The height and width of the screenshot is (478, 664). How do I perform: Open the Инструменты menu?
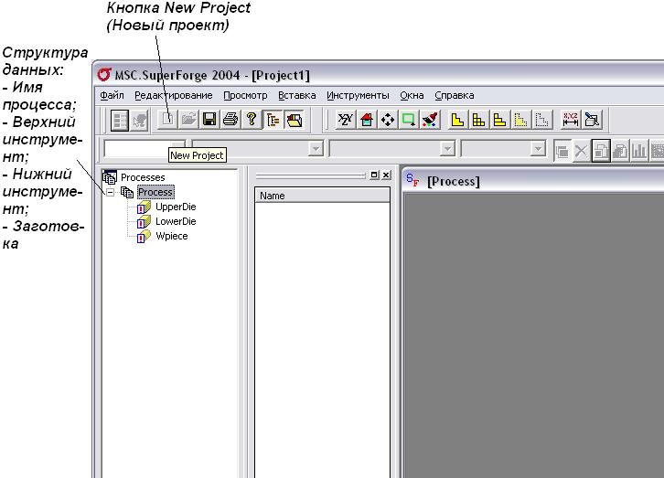coord(358,96)
